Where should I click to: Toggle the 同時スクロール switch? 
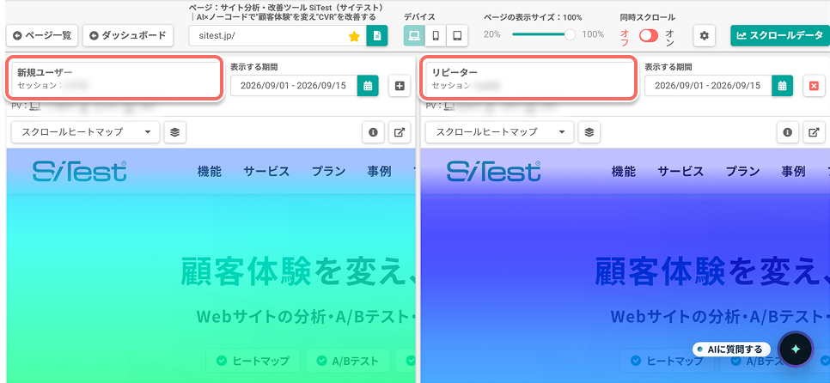pyautogui.click(x=649, y=35)
